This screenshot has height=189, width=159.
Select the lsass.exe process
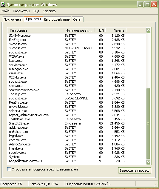(77, 61)
